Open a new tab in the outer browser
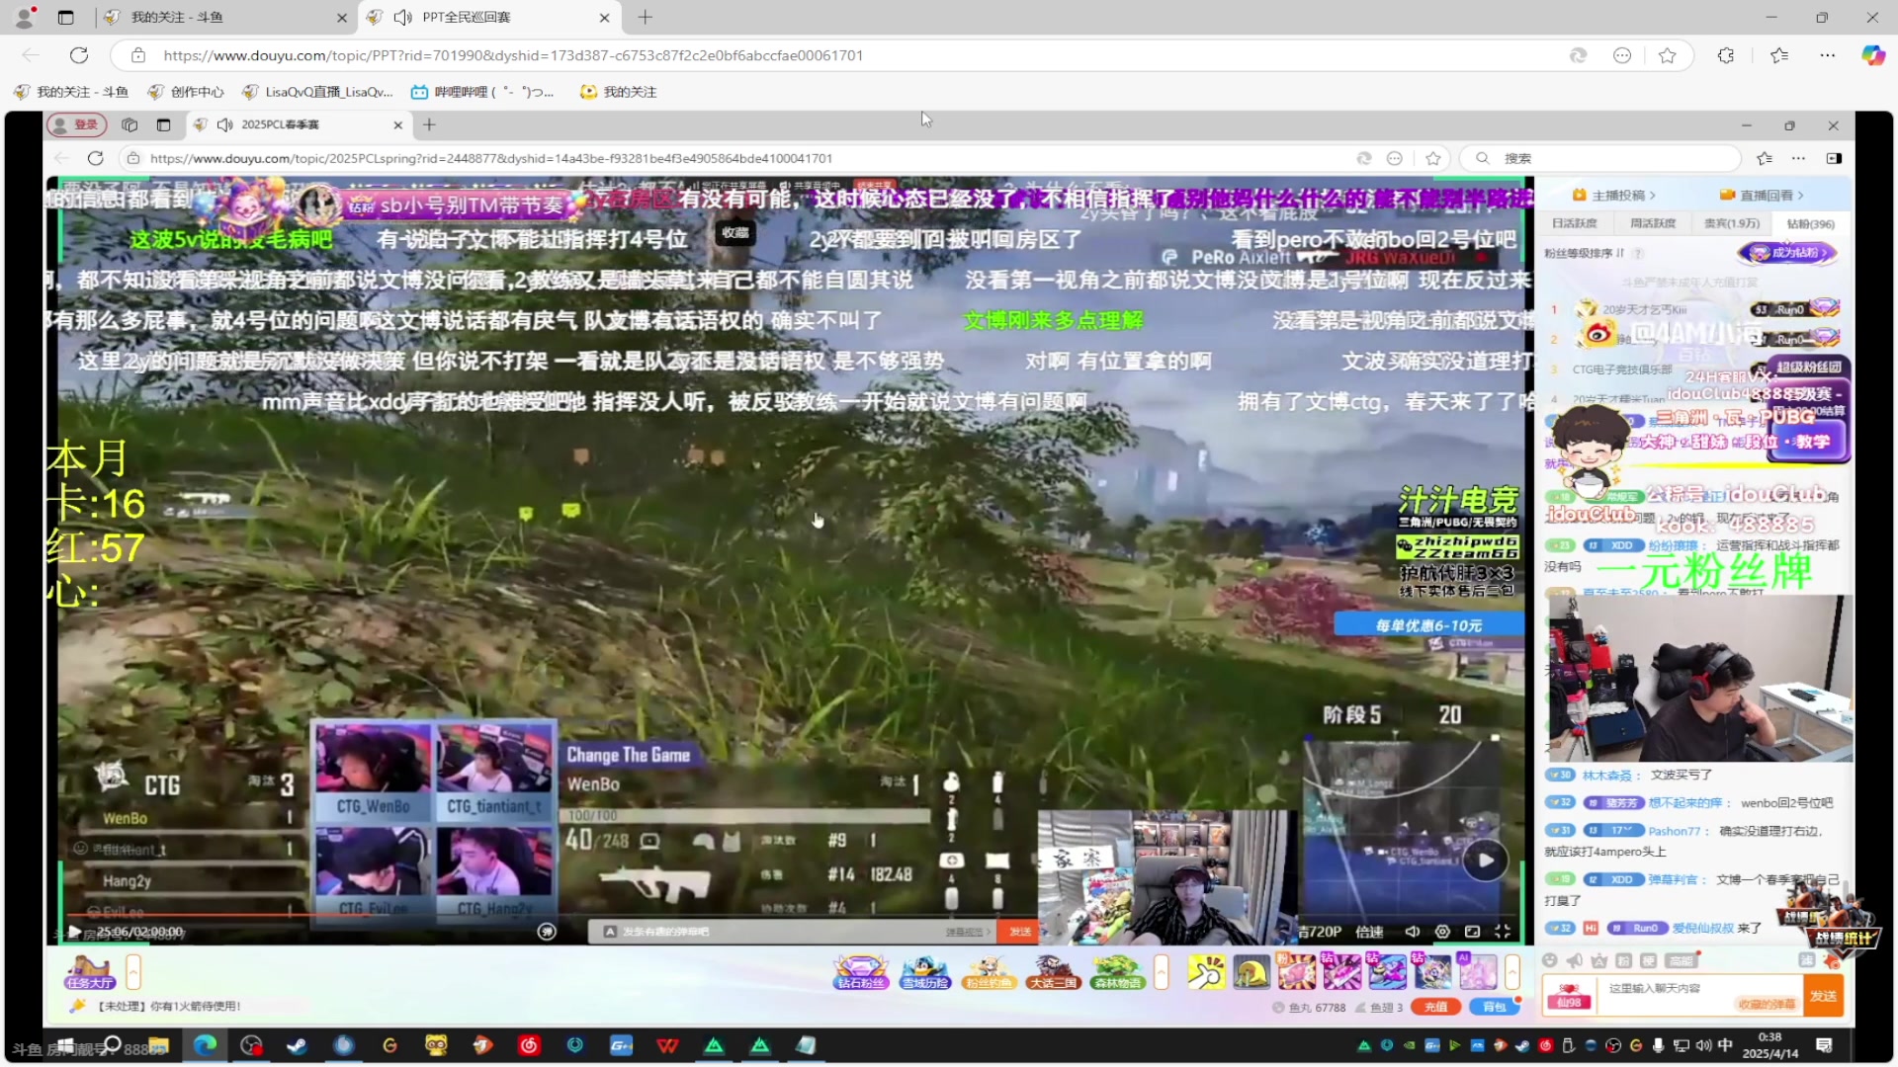 coord(645,17)
